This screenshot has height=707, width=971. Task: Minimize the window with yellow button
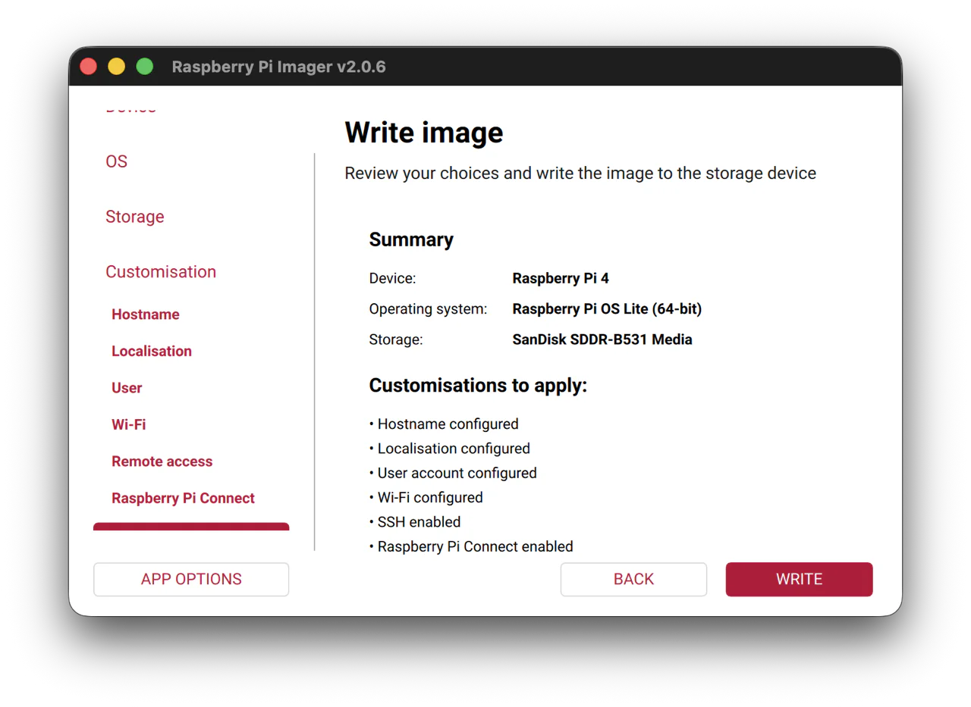[x=116, y=67]
